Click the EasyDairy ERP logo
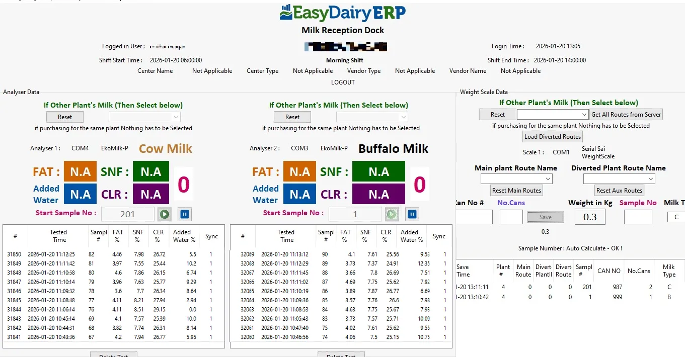The height and width of the screenshot is (357, 685). 343,13
